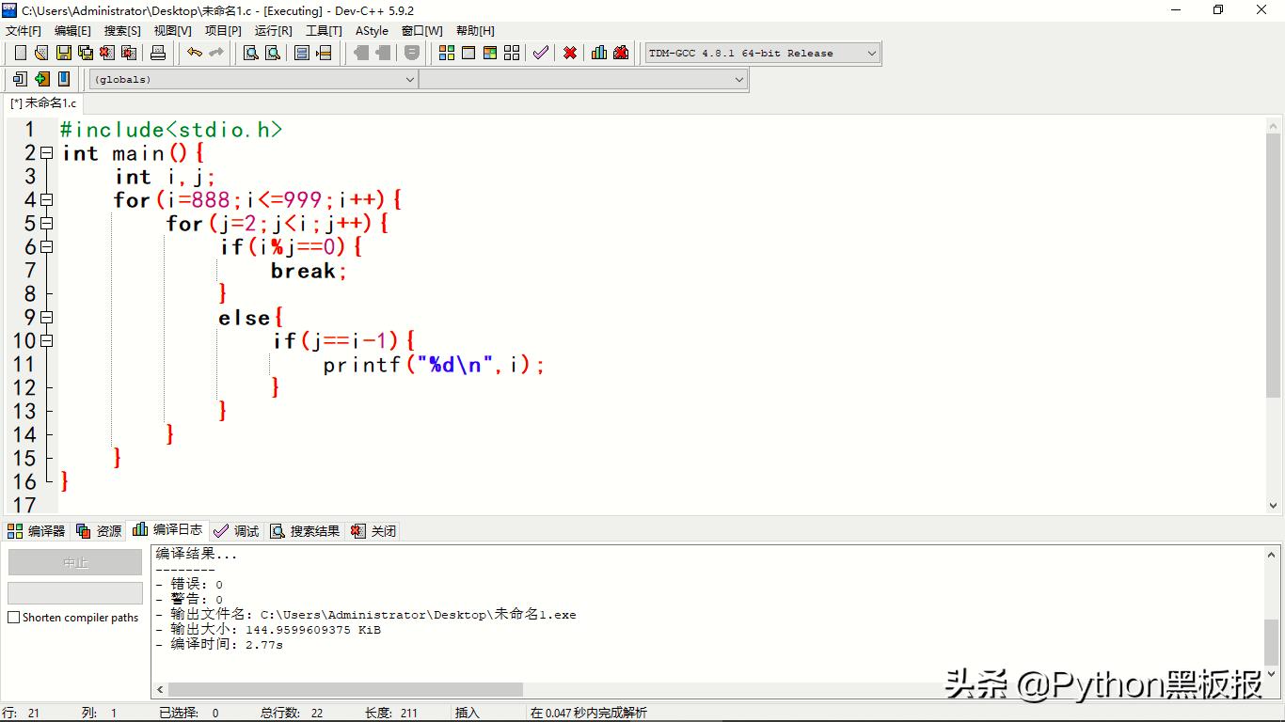The width and height of the screenshot is (1285, 722).
Task: Redo an edit with the forward-arrow icon
Action: coord(215,53)
